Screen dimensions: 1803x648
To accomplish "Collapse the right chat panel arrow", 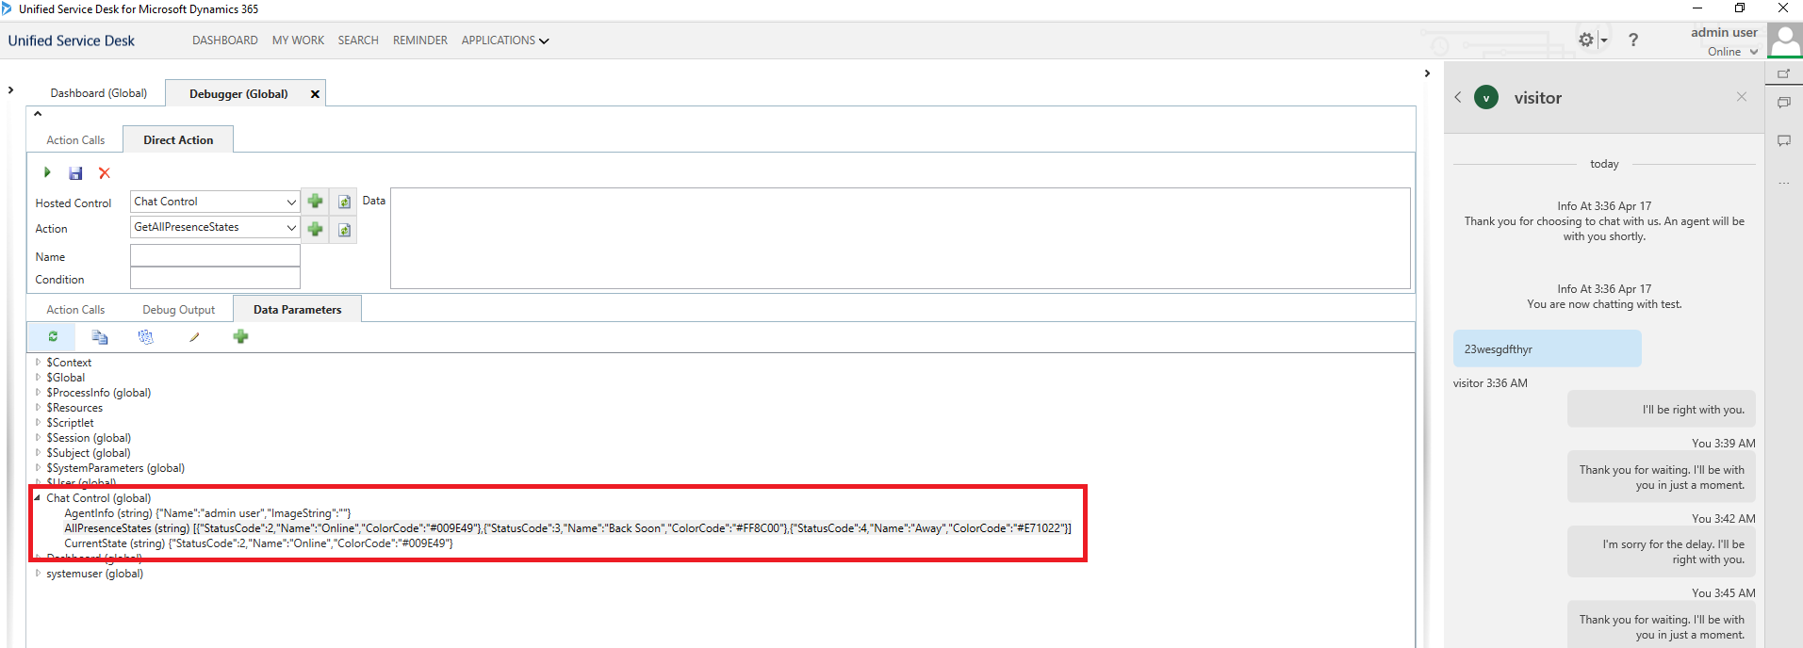I will pos(1427,73).
